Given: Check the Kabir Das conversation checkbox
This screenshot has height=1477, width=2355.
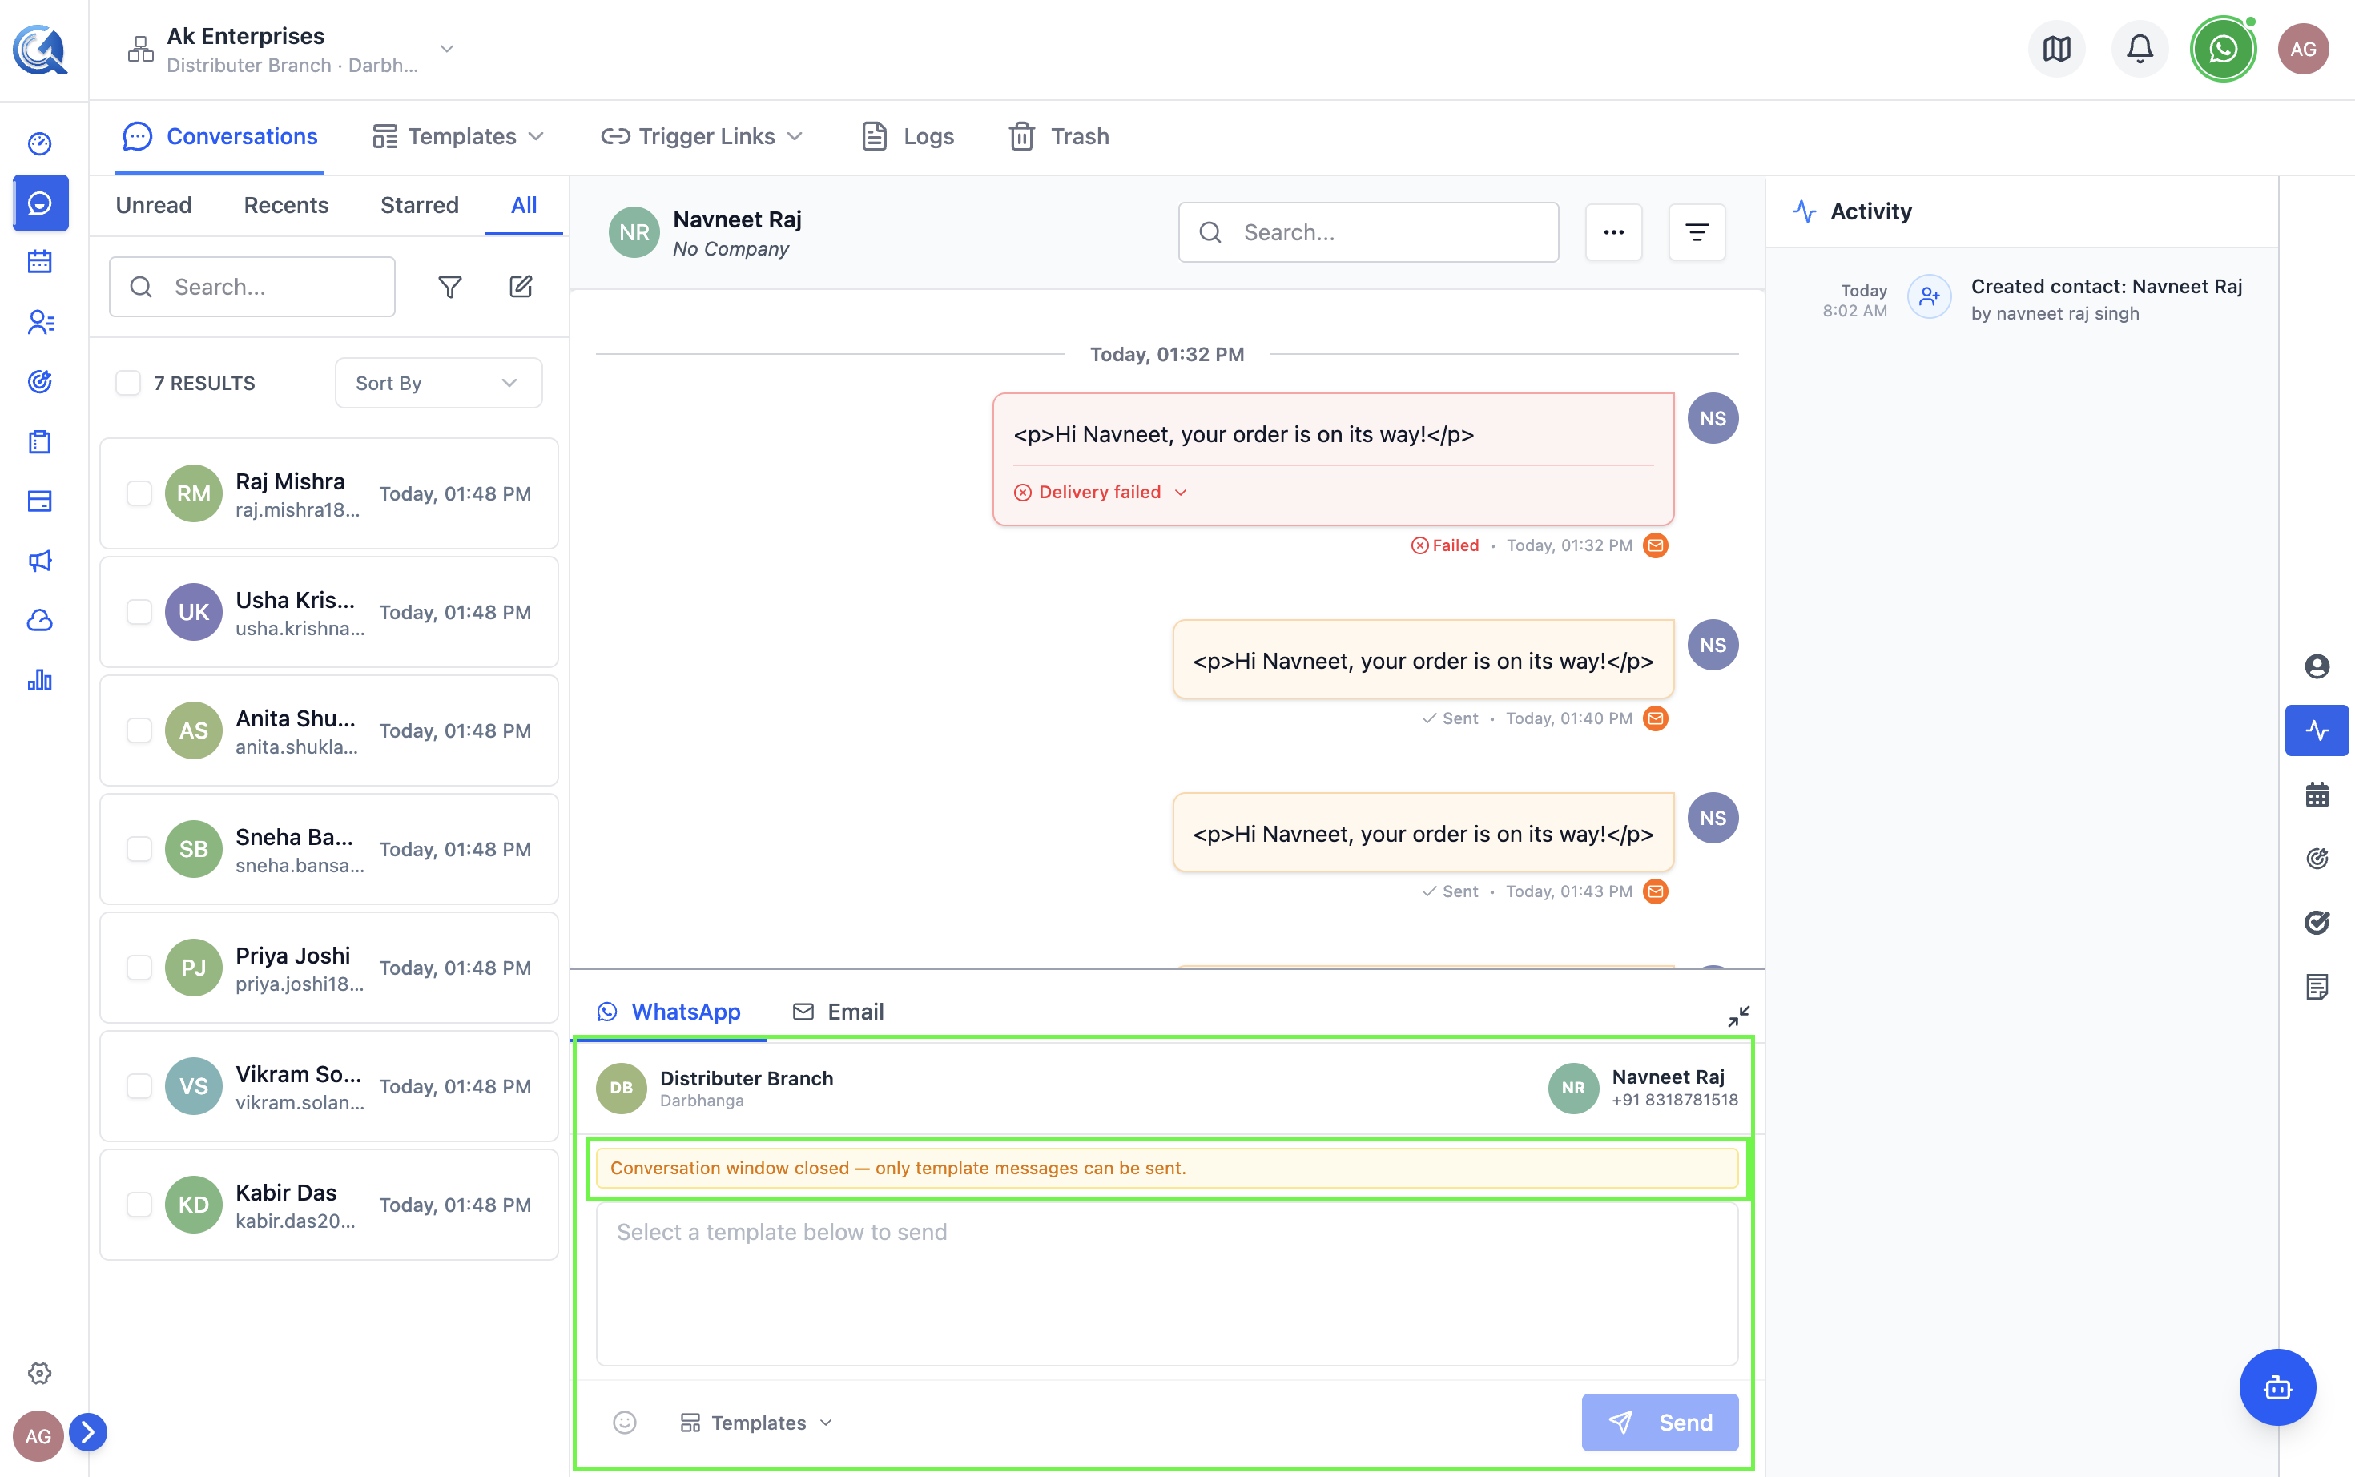Looking at the screenshot, I should 139,1205.
